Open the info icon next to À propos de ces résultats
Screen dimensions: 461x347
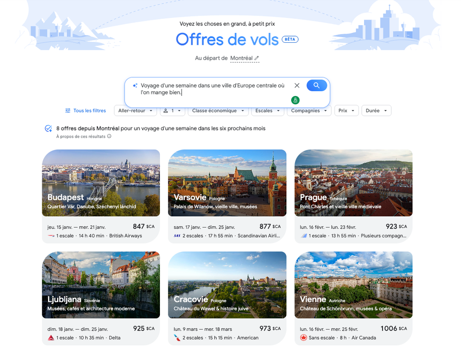(109, 136)
